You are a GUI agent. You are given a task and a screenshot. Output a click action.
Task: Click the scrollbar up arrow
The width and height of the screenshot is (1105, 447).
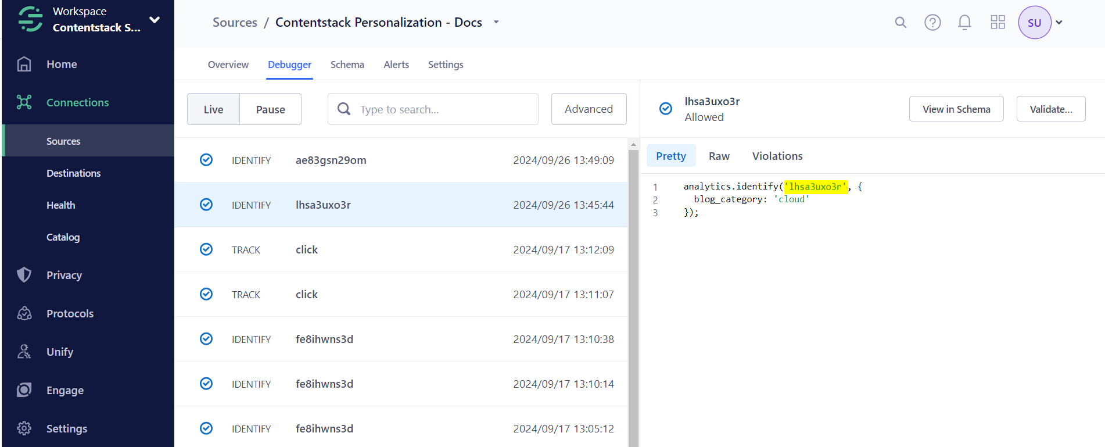point(633,144)
